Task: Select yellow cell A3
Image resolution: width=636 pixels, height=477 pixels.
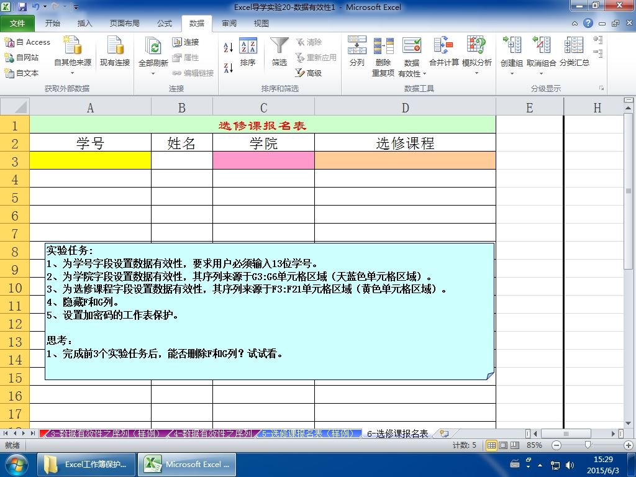Action: click(x=91, y=160)
